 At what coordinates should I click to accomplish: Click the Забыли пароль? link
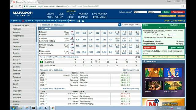tap(126, 12)
